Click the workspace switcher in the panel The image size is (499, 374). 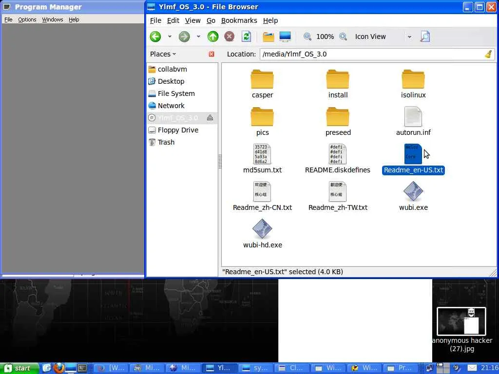442,368
